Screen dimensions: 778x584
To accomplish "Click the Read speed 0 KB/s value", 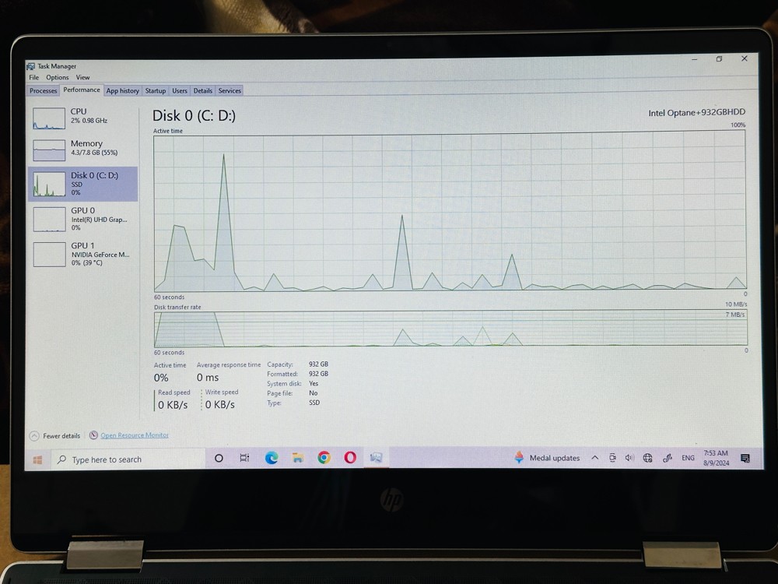I will (x=173, y=405).
